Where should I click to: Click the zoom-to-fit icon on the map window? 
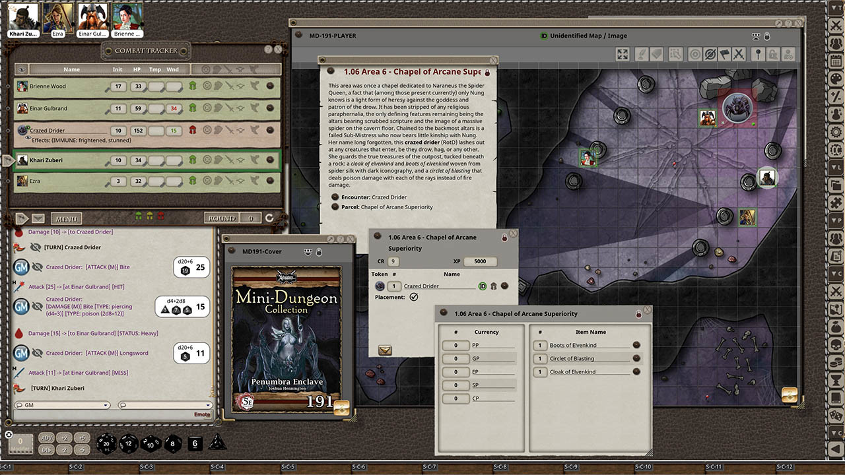pos(622,54)
